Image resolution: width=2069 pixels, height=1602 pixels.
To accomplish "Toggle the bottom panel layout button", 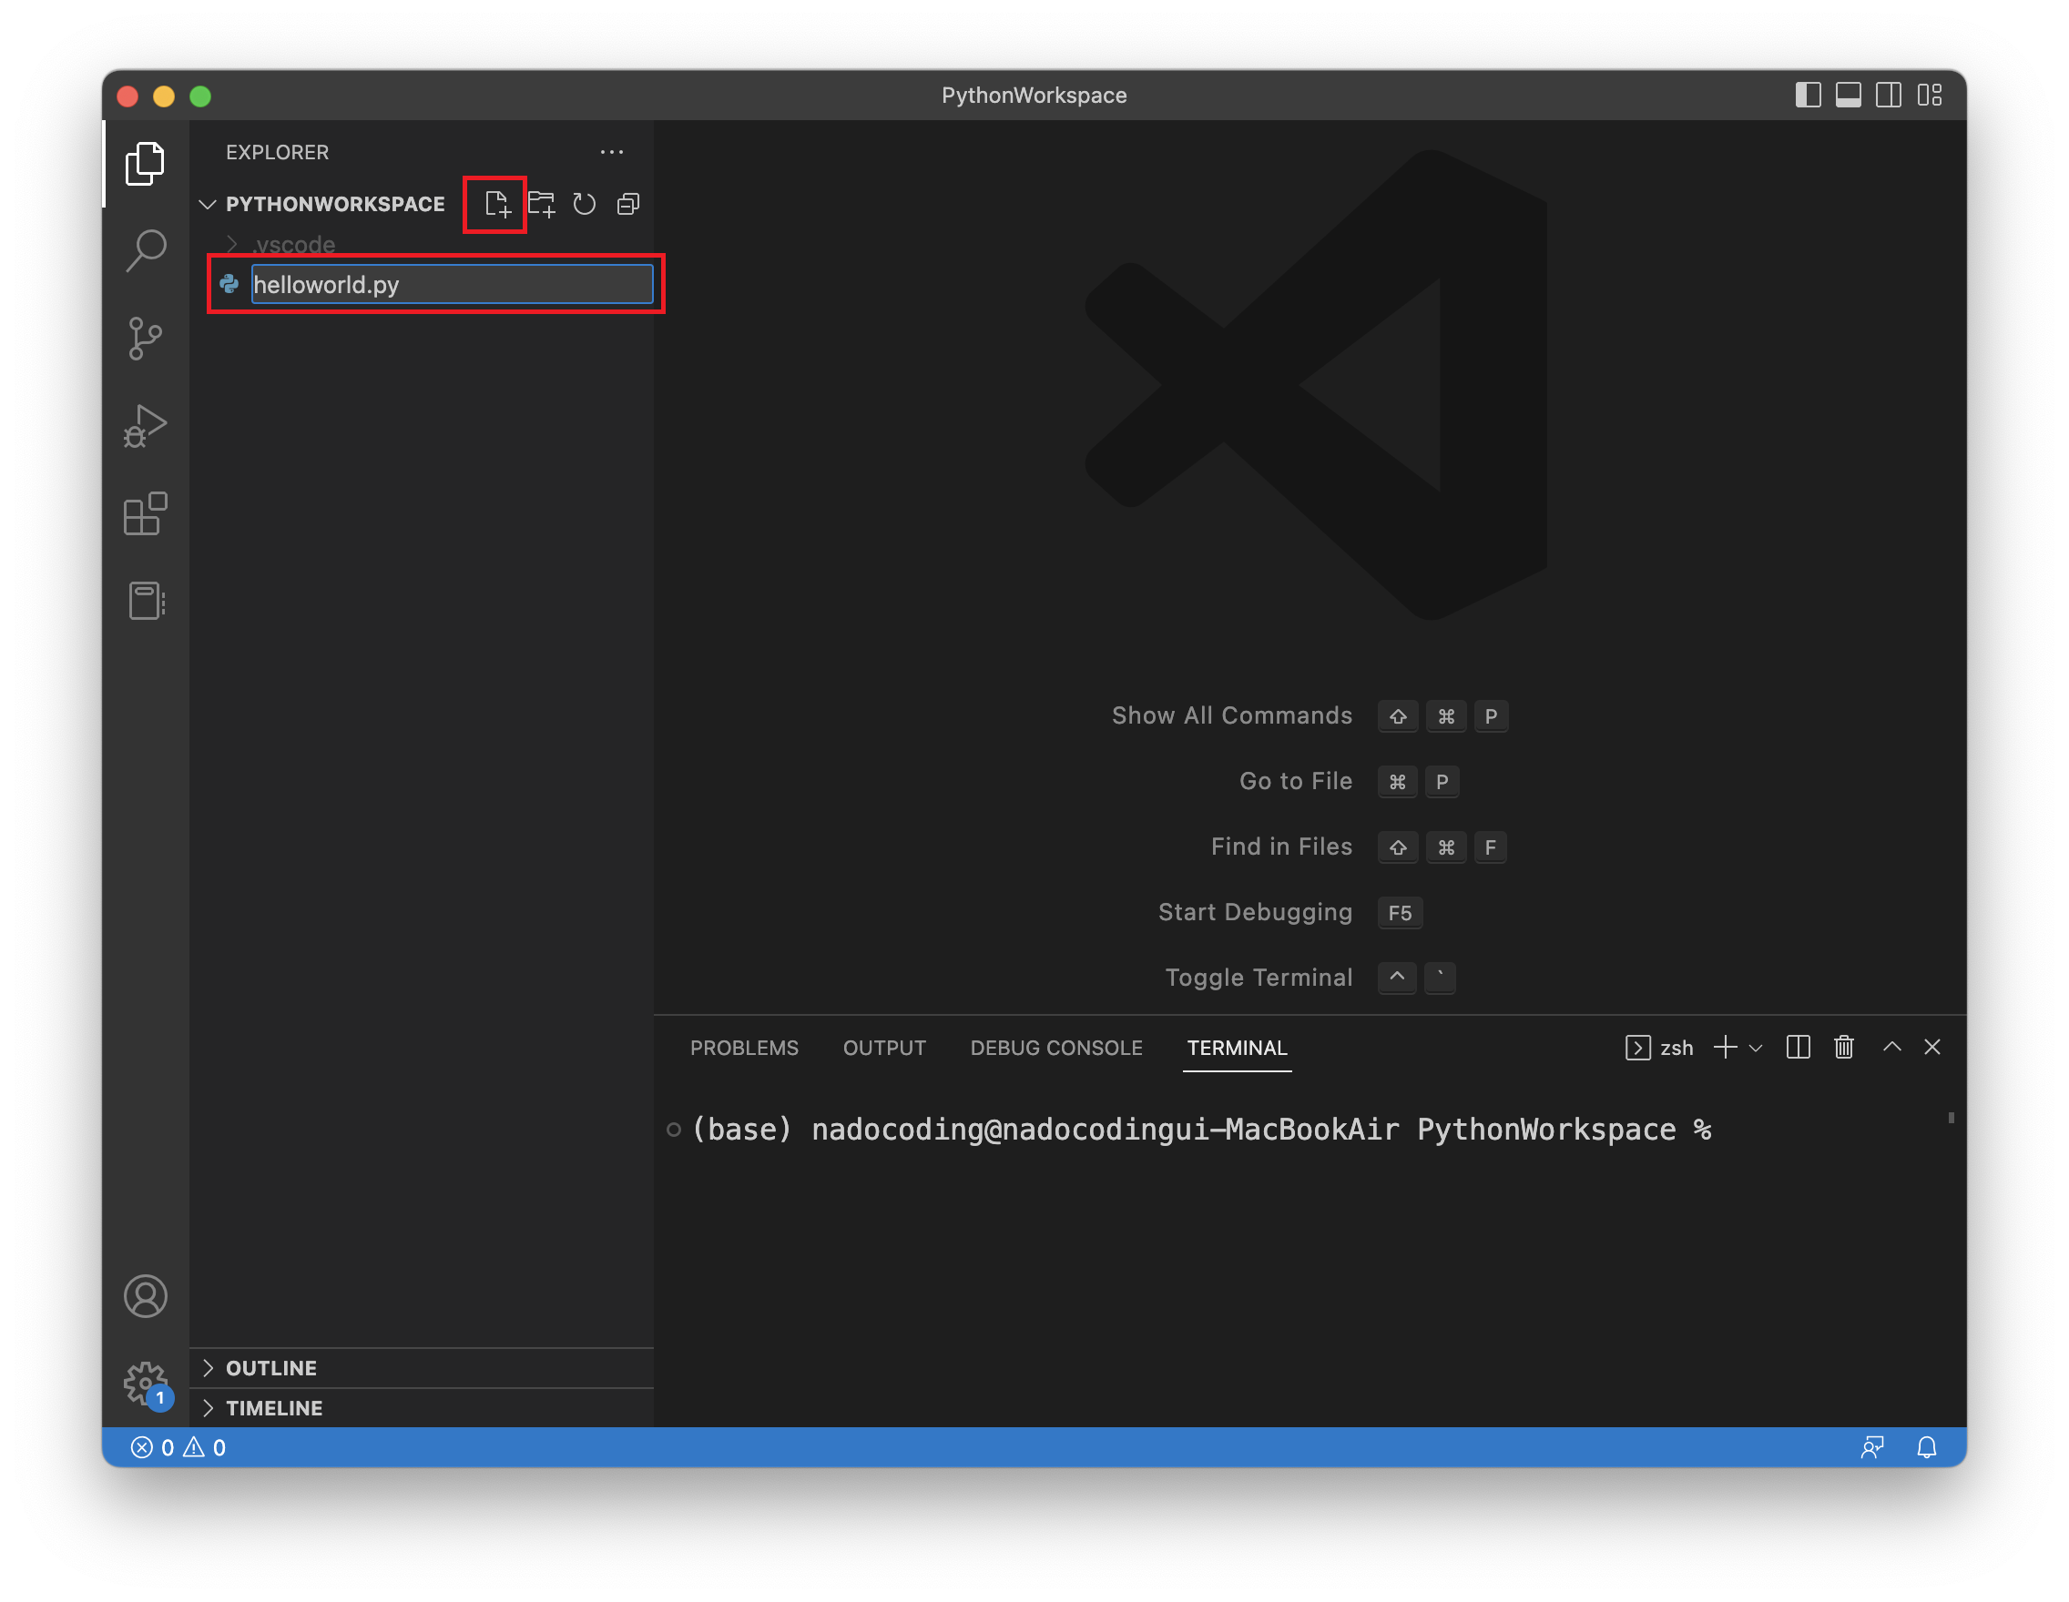I will coord(1848,96).
